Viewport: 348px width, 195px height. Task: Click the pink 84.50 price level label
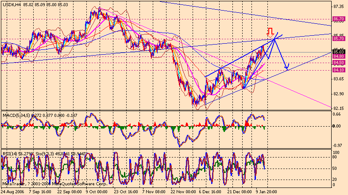[339, 63]
